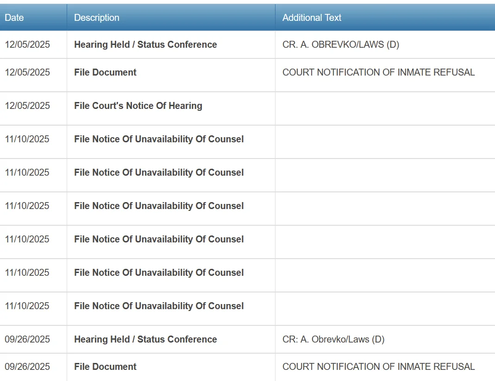
Task: Click the 09/26/2025 date beside Hearing Held
Action: [x=27, y=339]
